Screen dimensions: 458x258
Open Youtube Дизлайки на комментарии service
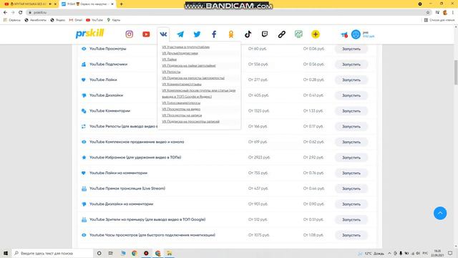pos(121,204)
